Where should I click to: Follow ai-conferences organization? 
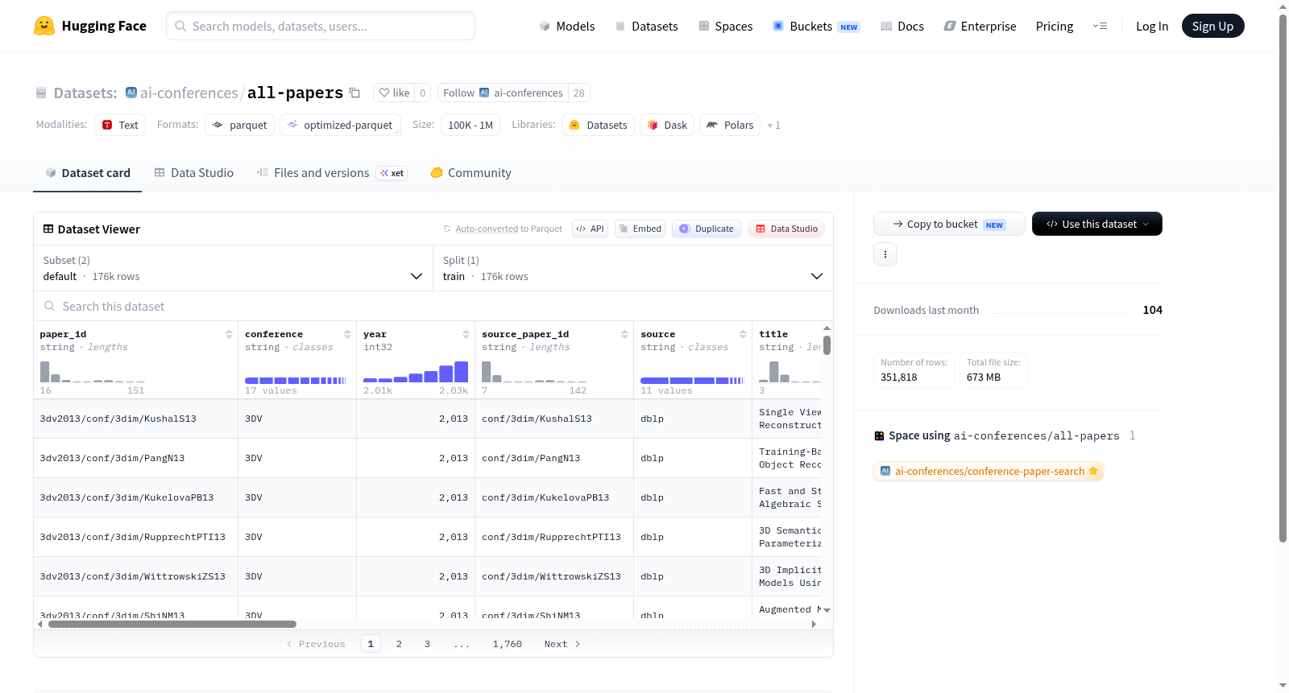click(x=503, y=93)
